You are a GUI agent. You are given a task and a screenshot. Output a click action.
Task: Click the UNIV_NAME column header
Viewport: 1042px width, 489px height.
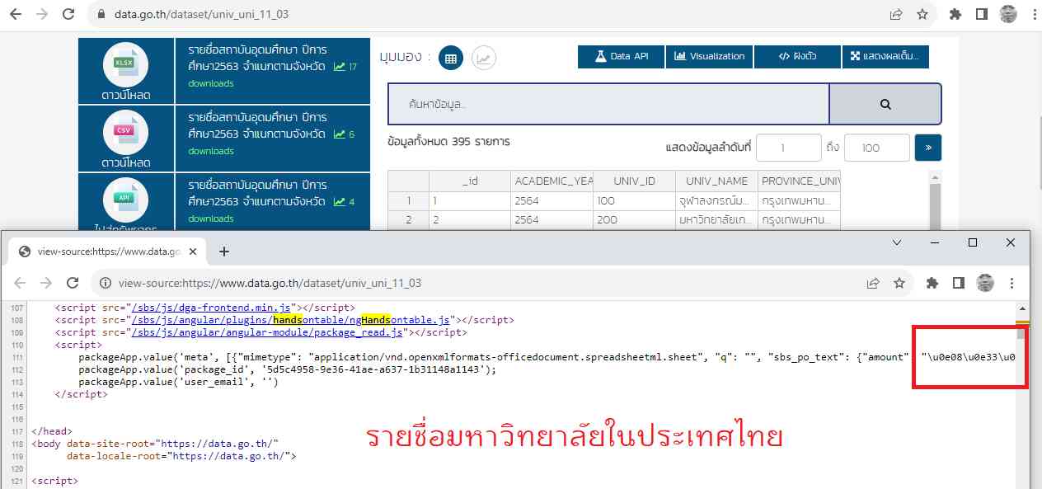pyautogui.click(x=716, y=181)
